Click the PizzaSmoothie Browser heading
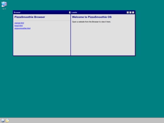The width and height of the screenshot is (164, 123). tap(30, 17)
